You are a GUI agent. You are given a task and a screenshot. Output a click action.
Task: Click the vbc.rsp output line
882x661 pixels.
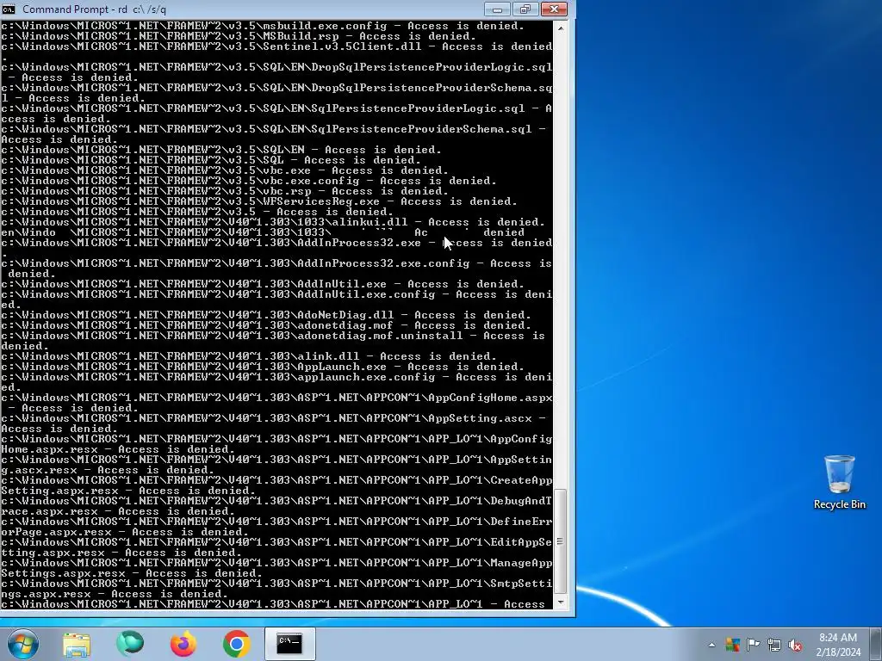coord(225,191)
